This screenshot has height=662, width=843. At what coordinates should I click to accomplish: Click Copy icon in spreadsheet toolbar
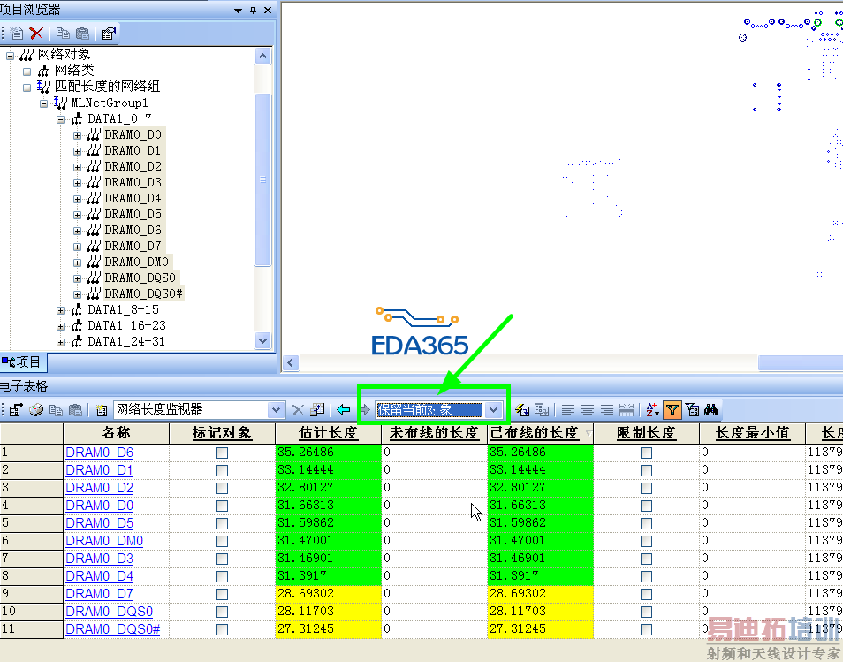(56, 410)
